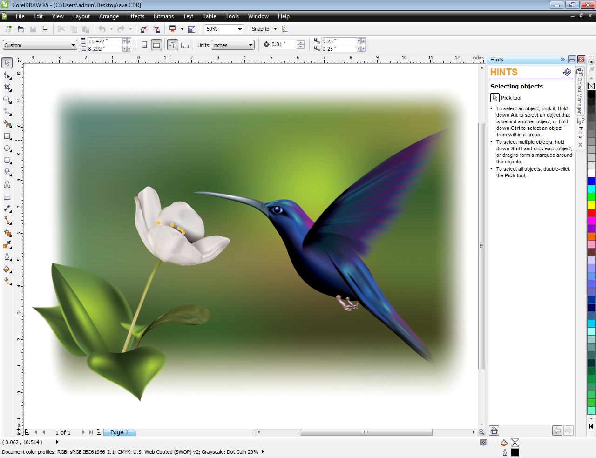596x458 pixels.
Task: Select the Crop tool
Action: point(7,87)
